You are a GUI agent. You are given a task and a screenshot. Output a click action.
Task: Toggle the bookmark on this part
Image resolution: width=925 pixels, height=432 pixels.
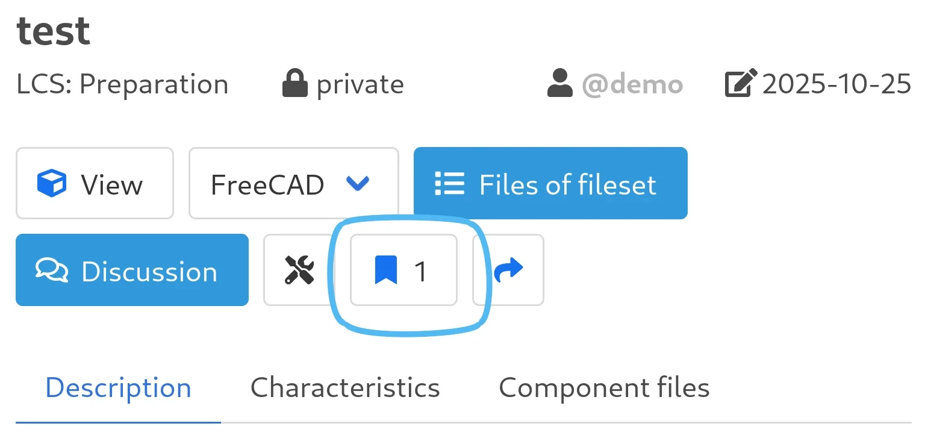[403, 270]
